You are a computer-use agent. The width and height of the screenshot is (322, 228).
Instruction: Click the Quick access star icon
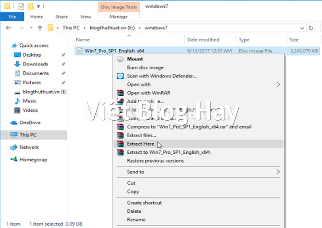pos(14,46)
